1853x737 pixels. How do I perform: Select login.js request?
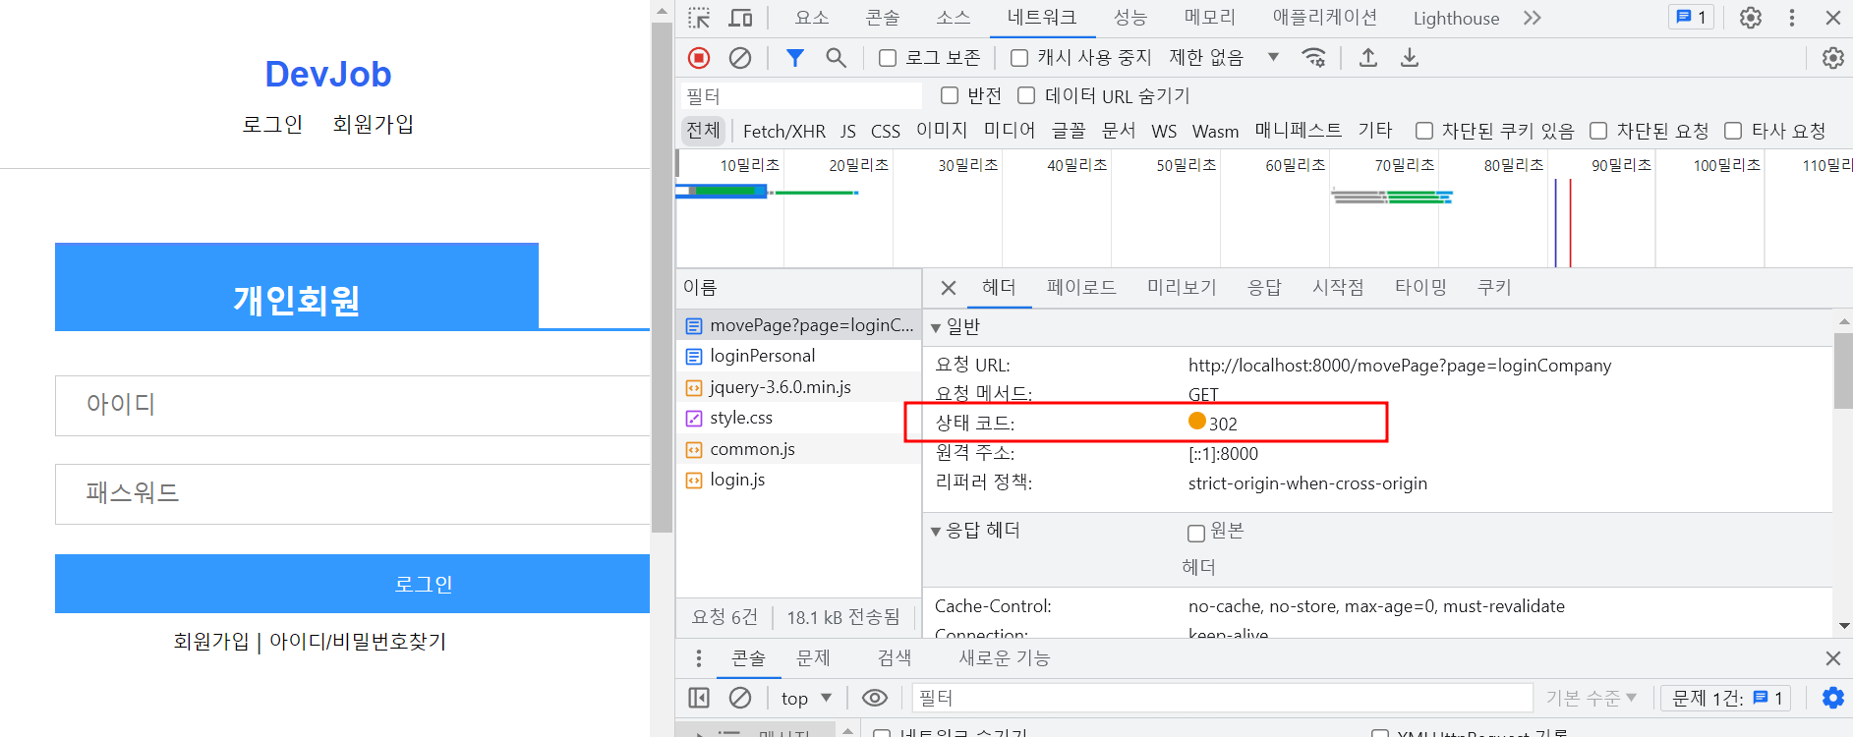[799, 480]
